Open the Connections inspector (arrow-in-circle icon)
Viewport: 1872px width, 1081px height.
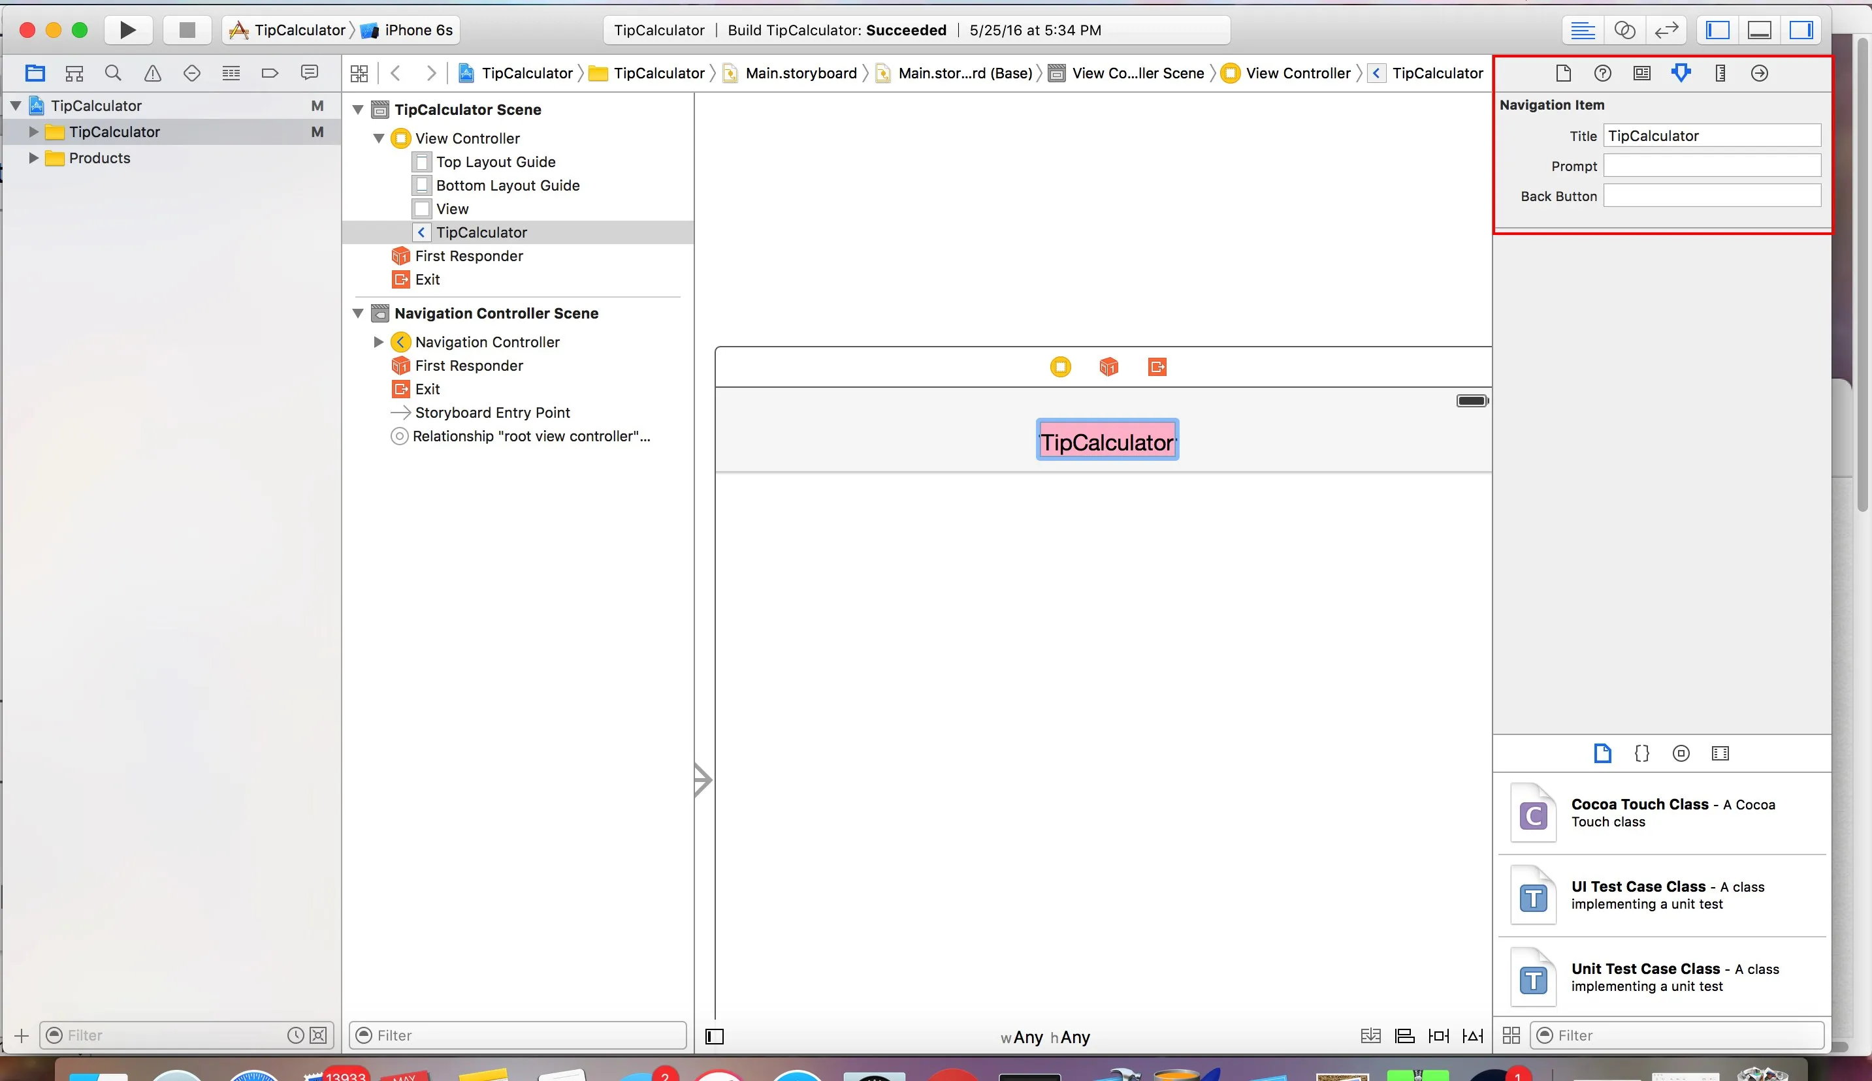click(x=1759, y=72)
